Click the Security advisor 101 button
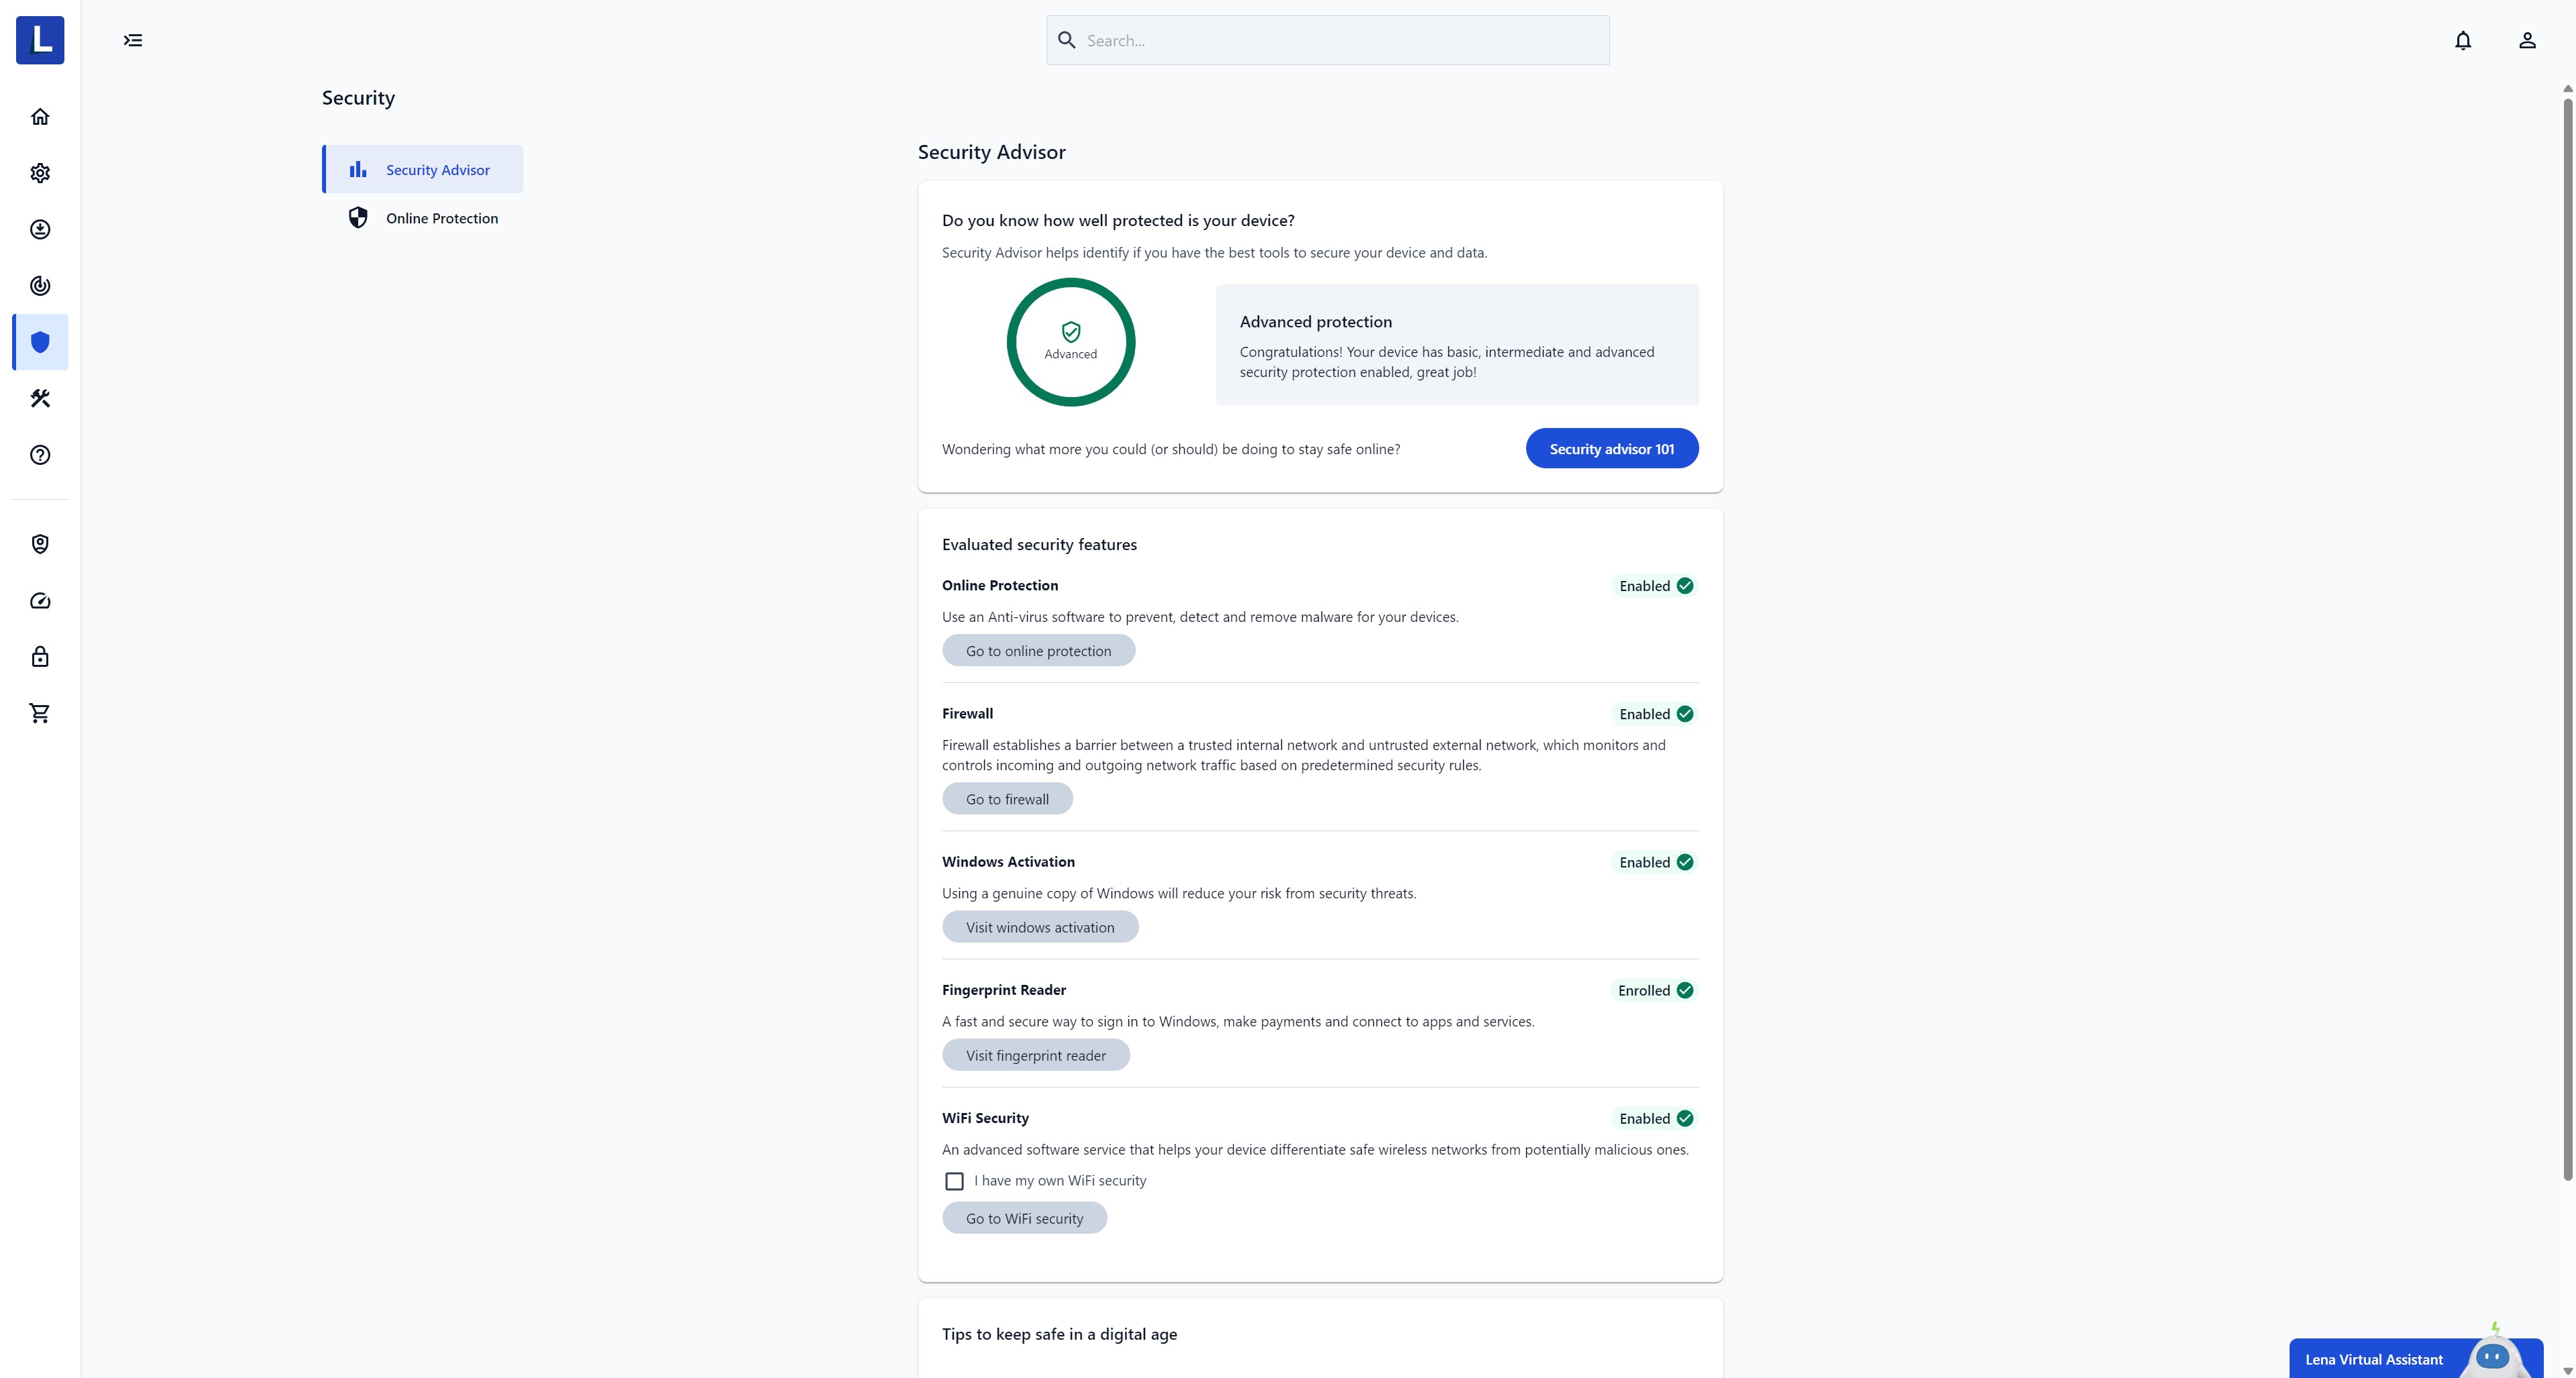Image resolution: width=2576 pixels, height=1378 pixels. point(1611,449)
